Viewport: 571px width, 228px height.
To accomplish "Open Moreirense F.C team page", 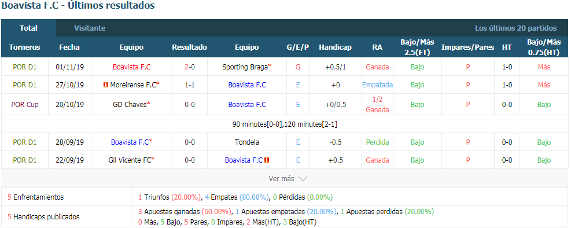I will pos(134,85).
